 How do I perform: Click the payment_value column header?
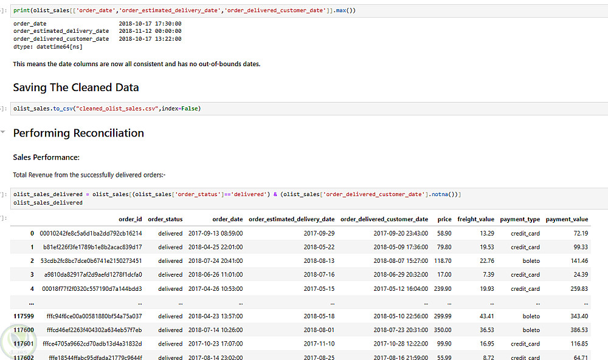(x=567, y=219)
